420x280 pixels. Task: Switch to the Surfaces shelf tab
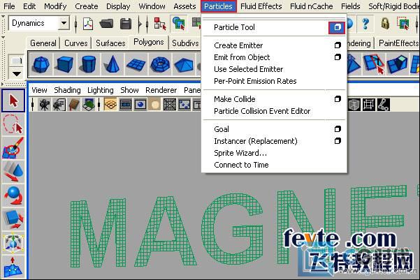110,43
